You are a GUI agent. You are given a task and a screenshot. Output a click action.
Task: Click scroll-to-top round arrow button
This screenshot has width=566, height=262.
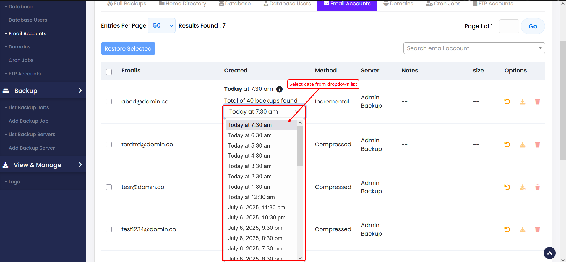click(x=549, y=253)
